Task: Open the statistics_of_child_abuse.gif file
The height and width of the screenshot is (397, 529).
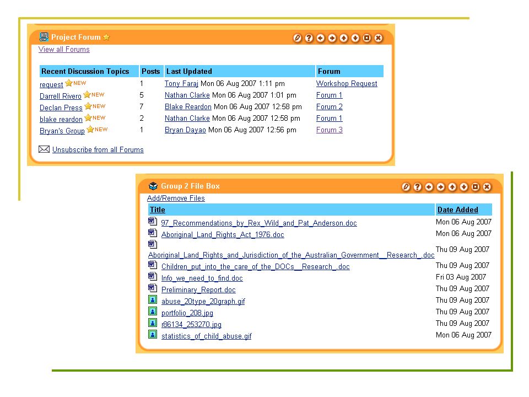Action: pyautogui.click(x=207, y=336)
